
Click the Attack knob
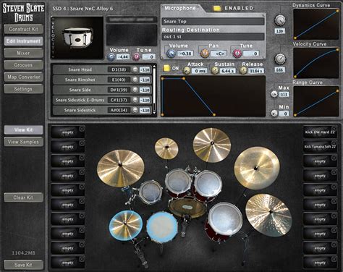click(x=187, y=71)
